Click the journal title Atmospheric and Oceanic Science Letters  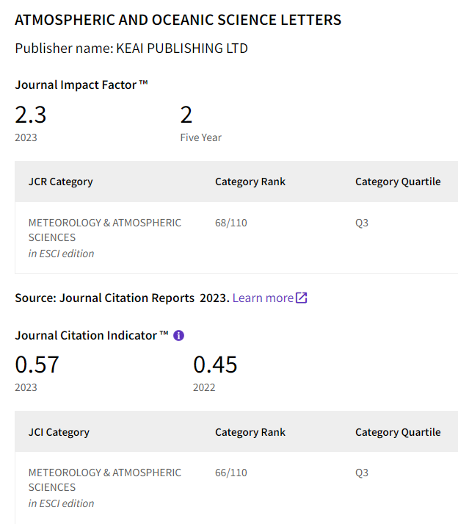tap(178, 20)
